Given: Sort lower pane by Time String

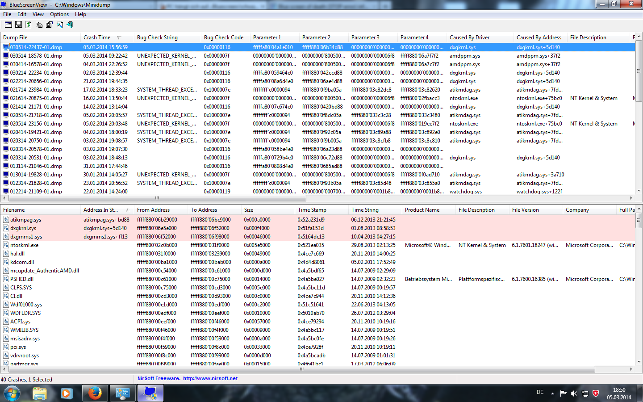Looking at the screenshot, I should [375, 210].
